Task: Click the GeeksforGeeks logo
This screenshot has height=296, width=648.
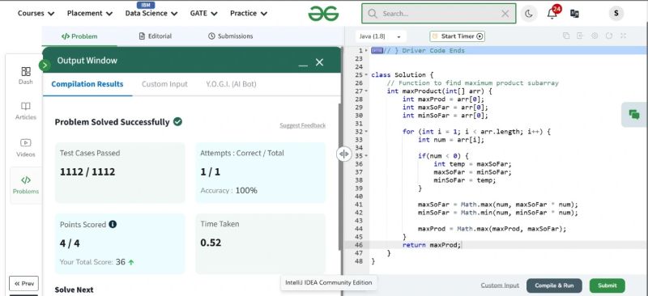Action: pos(323,14)
